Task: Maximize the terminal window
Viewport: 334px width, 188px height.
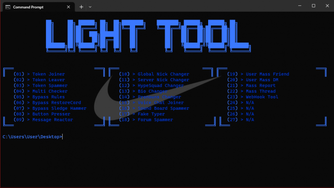Action: click(x=313, y=6)
